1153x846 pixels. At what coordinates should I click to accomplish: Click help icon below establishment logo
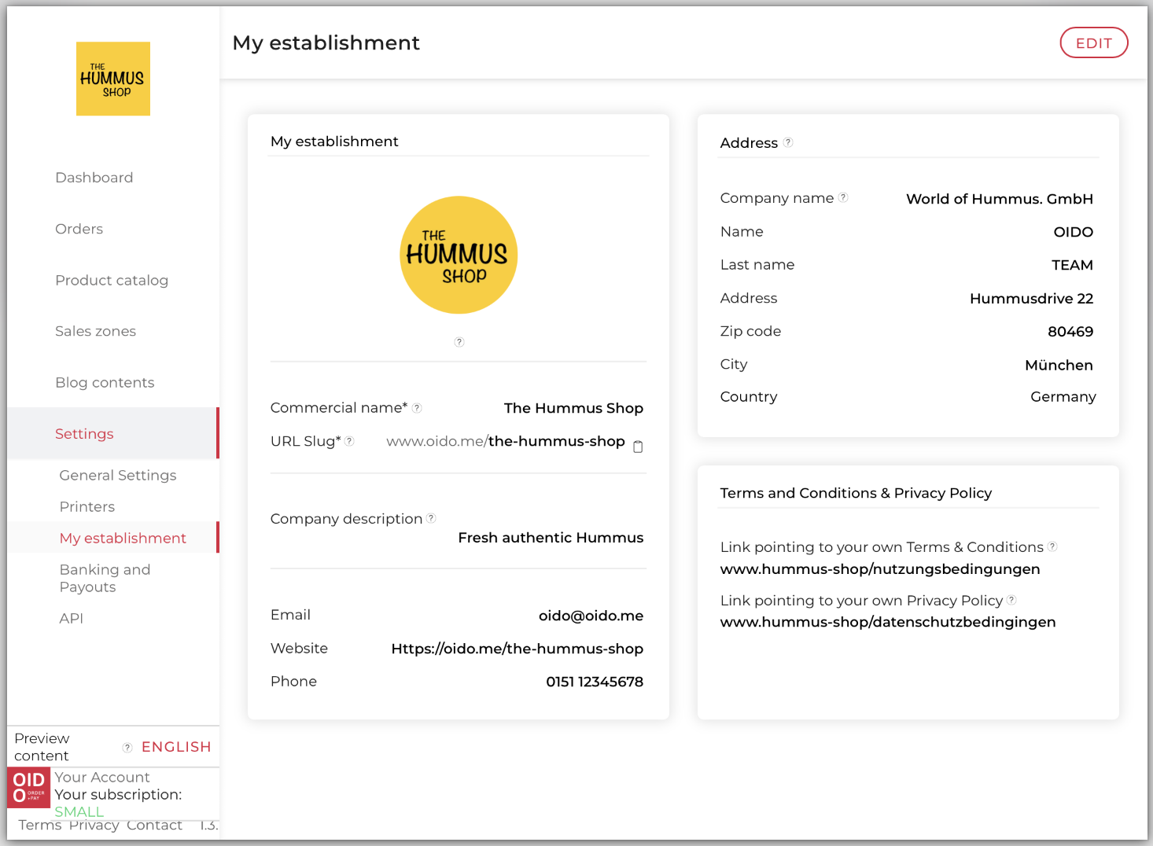[x=459, y=342]
